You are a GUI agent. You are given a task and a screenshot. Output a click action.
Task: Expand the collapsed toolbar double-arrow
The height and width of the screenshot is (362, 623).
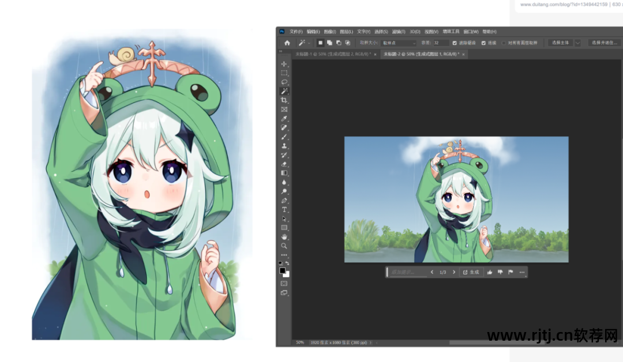280,51
